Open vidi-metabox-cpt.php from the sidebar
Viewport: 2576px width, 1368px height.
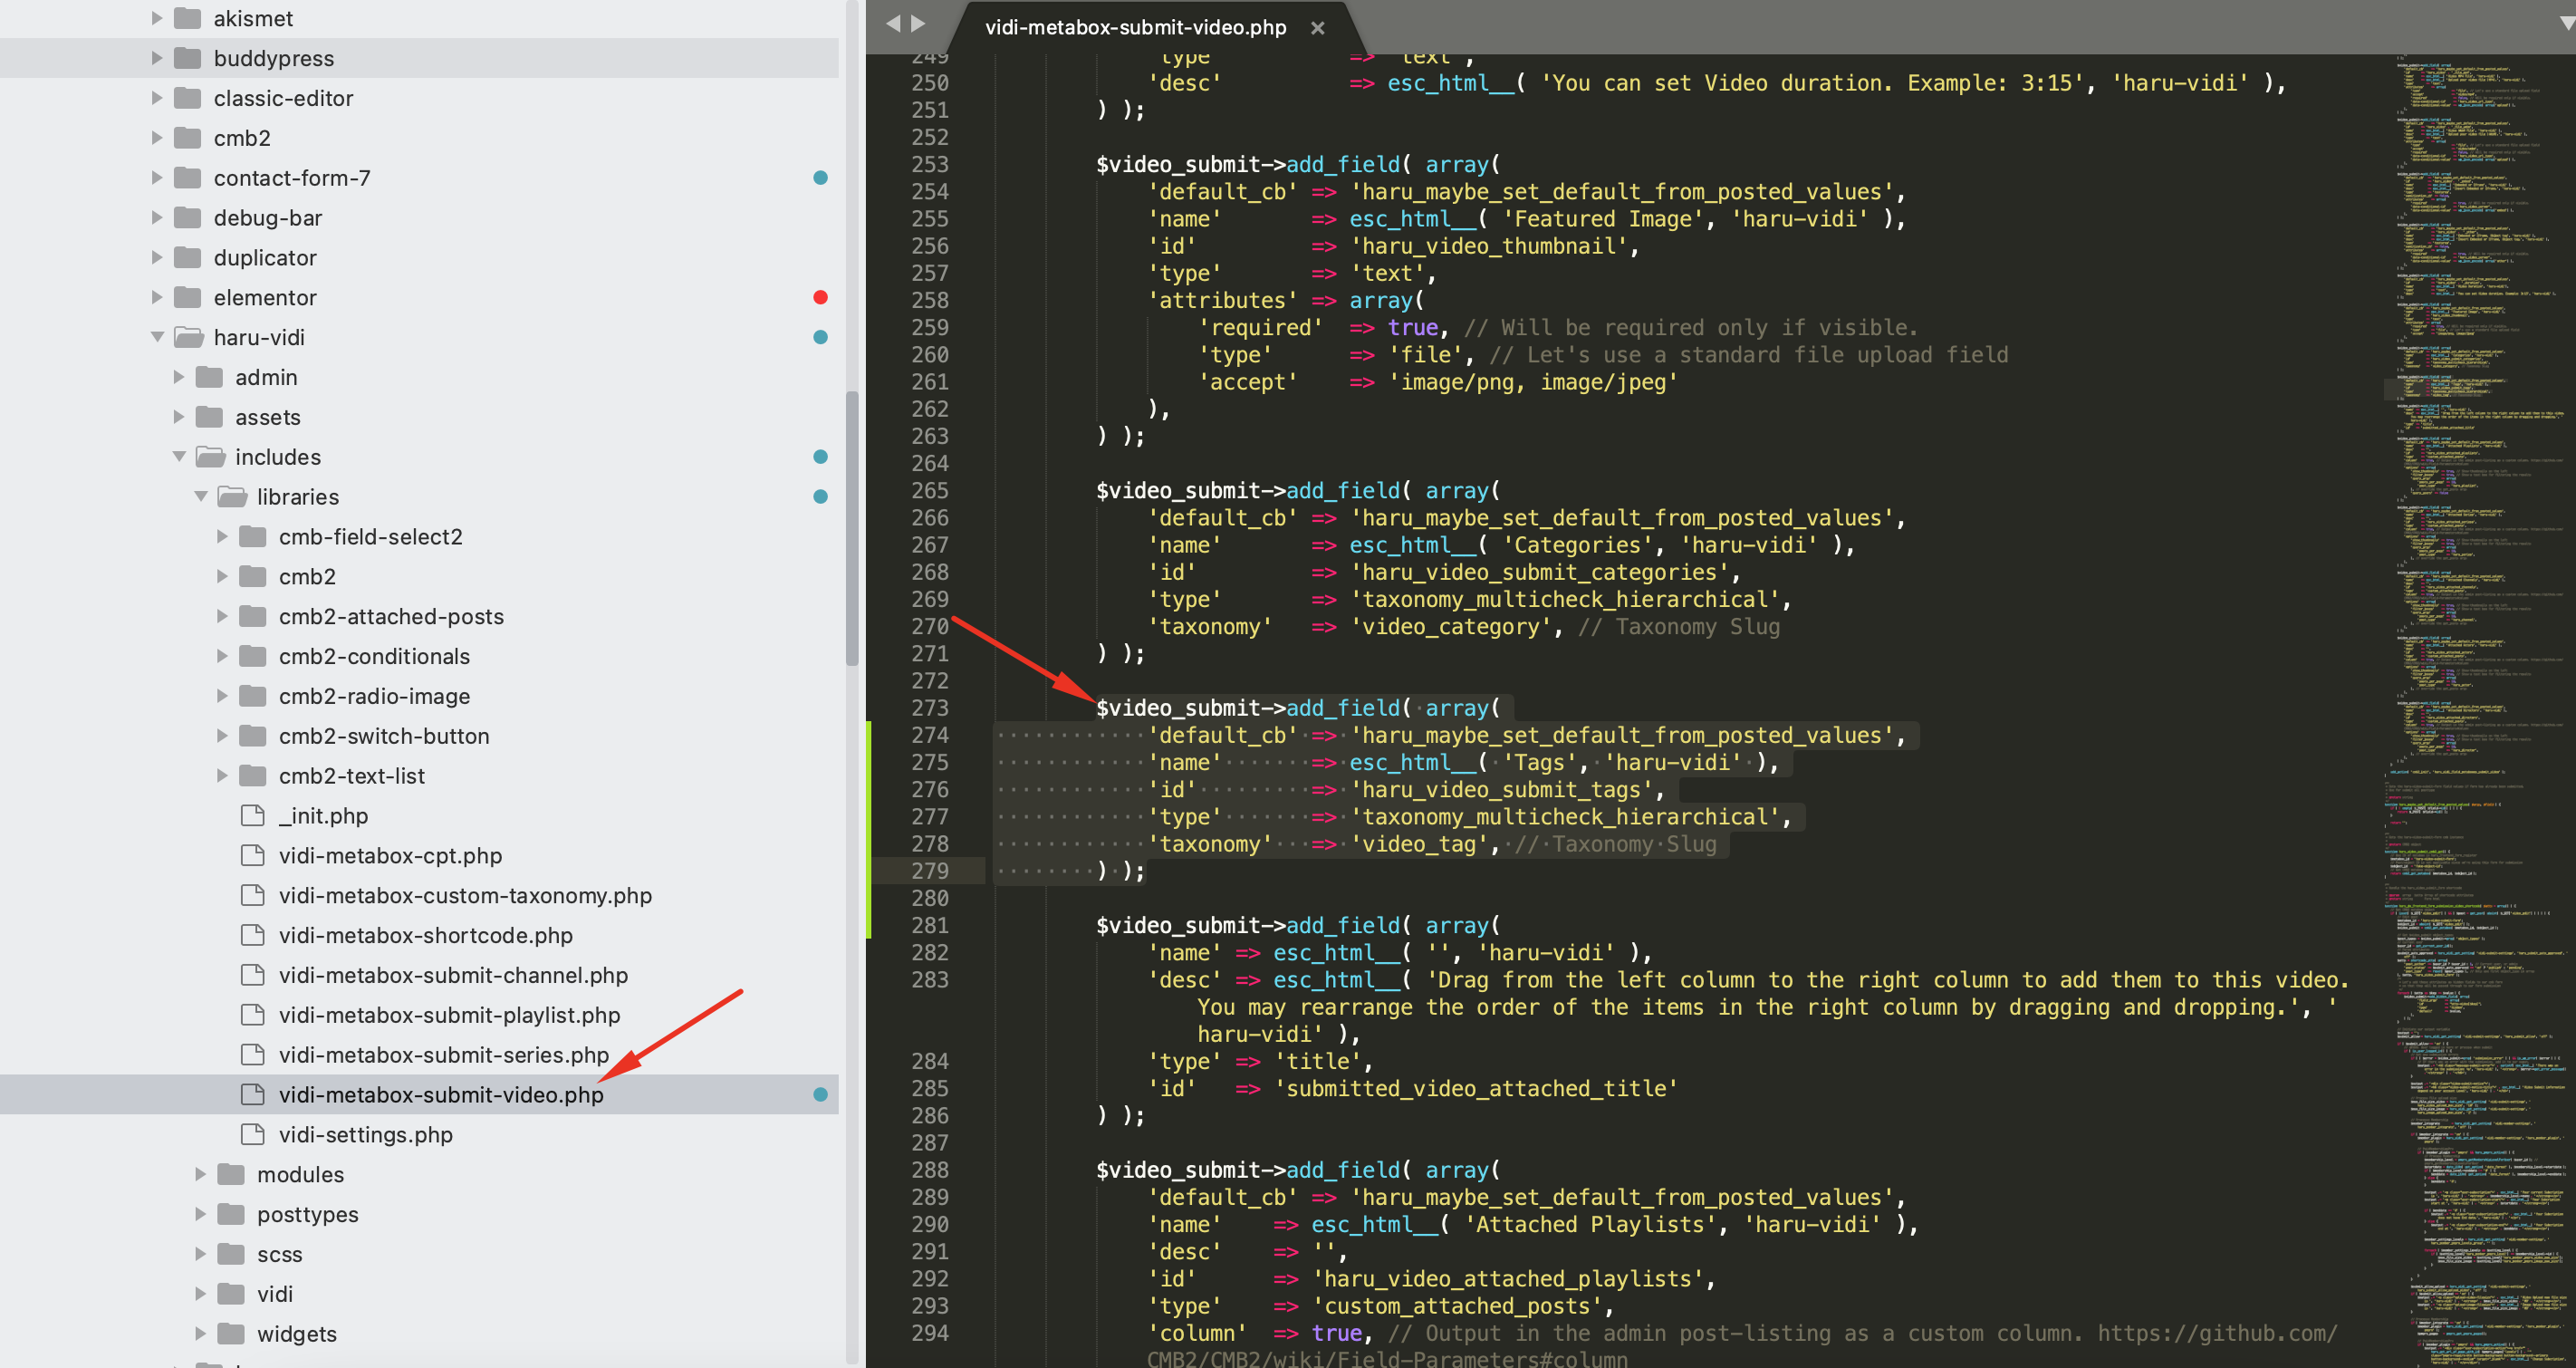(390, 855)
